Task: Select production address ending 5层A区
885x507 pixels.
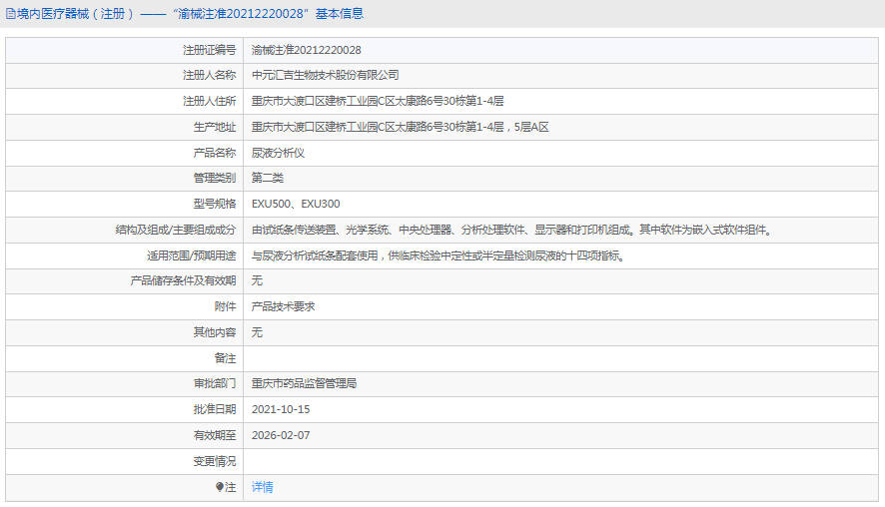Action: (x=400, y=127)
